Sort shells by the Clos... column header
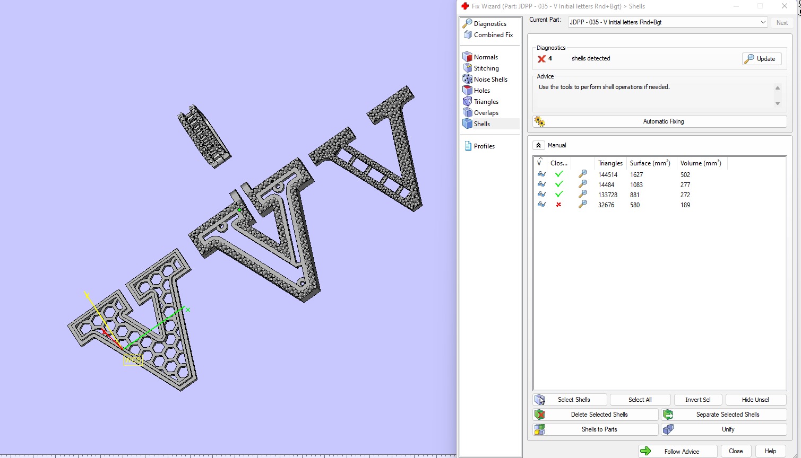 pyautogui.click(x=559, y=163)
